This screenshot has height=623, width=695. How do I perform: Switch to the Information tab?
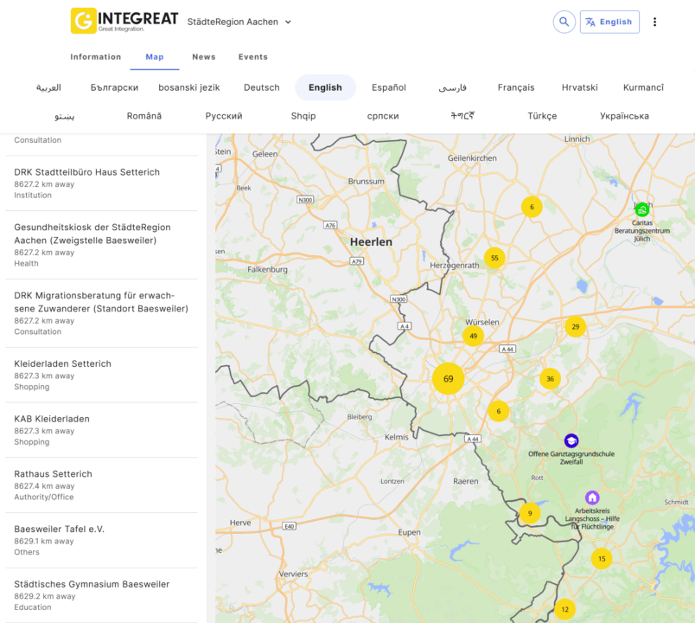96,57
